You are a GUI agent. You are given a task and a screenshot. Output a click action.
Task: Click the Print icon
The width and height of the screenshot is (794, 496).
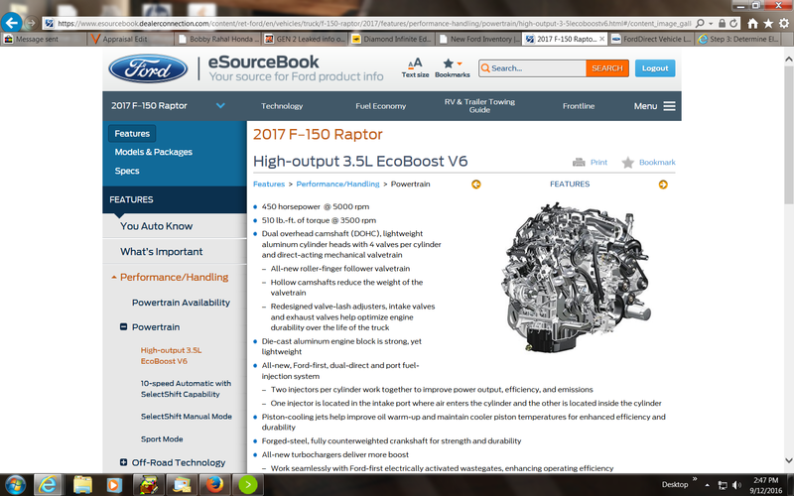(579, 163)
